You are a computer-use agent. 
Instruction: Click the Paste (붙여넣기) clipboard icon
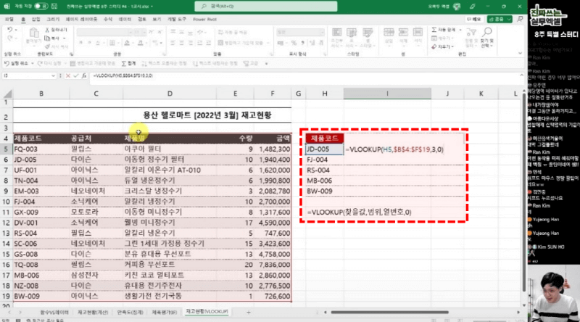click(33, 33)
